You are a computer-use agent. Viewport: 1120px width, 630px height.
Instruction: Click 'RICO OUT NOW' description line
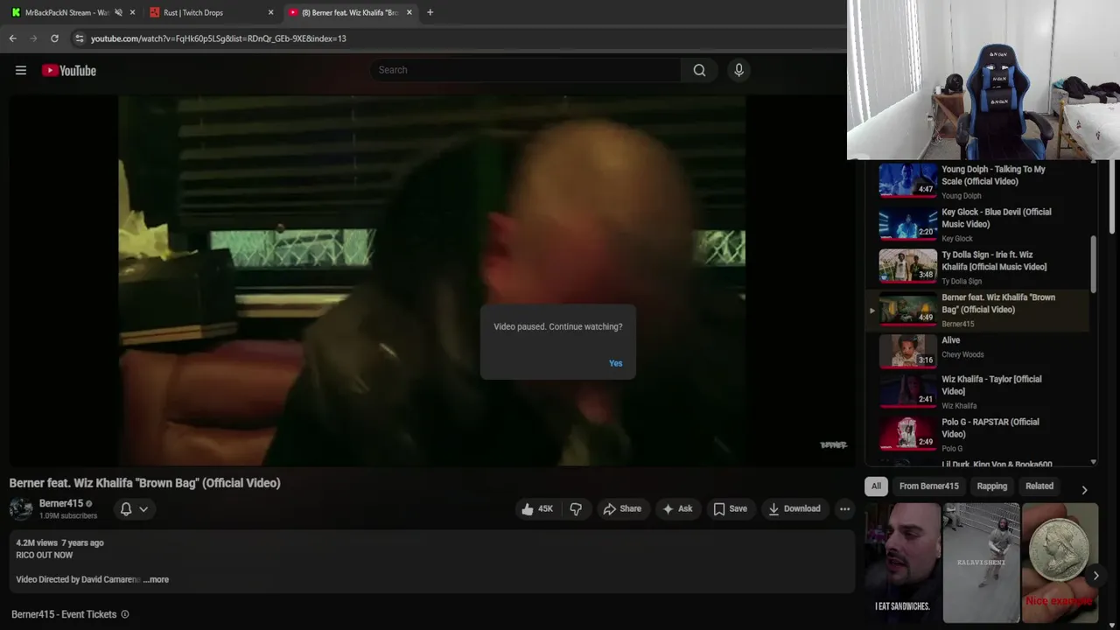point(44,555)
